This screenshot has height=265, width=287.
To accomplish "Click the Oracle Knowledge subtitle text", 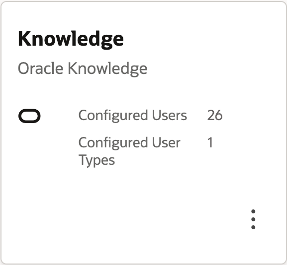I will 83,69.
